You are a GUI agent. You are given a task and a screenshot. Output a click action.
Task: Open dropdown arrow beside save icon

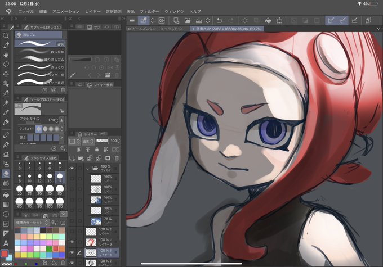(208, 20)
